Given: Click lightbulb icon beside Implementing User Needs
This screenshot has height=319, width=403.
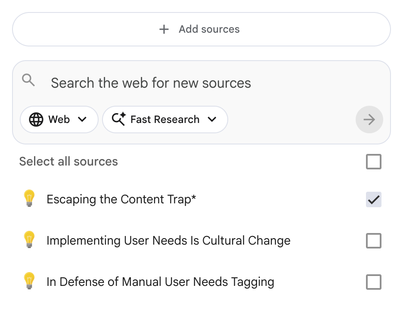Looking at the screenshot, I should pos(29,240).
